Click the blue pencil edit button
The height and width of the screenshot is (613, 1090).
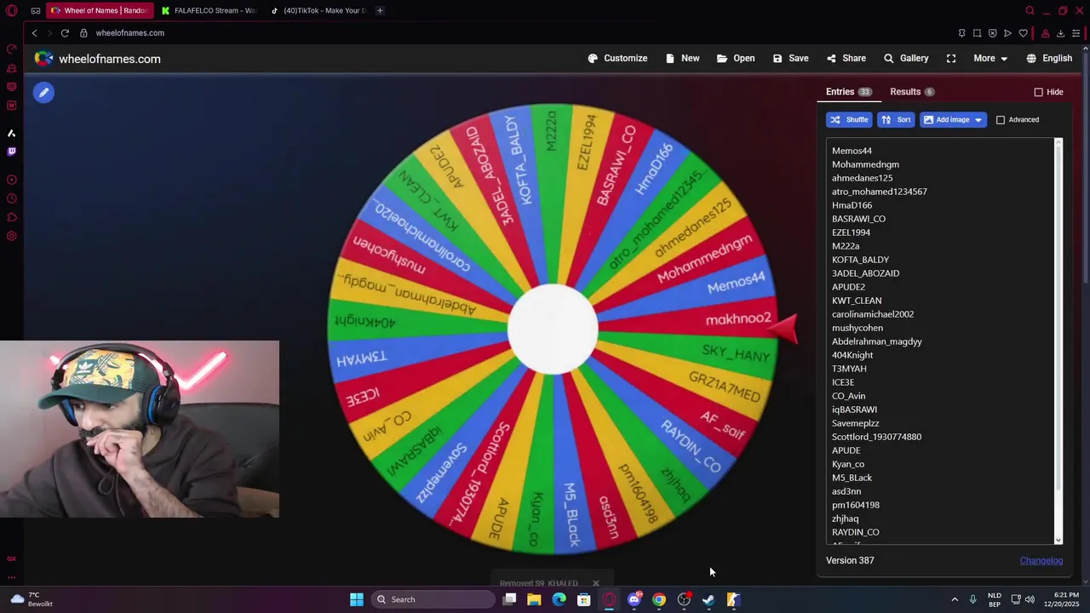tap(43, 92)
